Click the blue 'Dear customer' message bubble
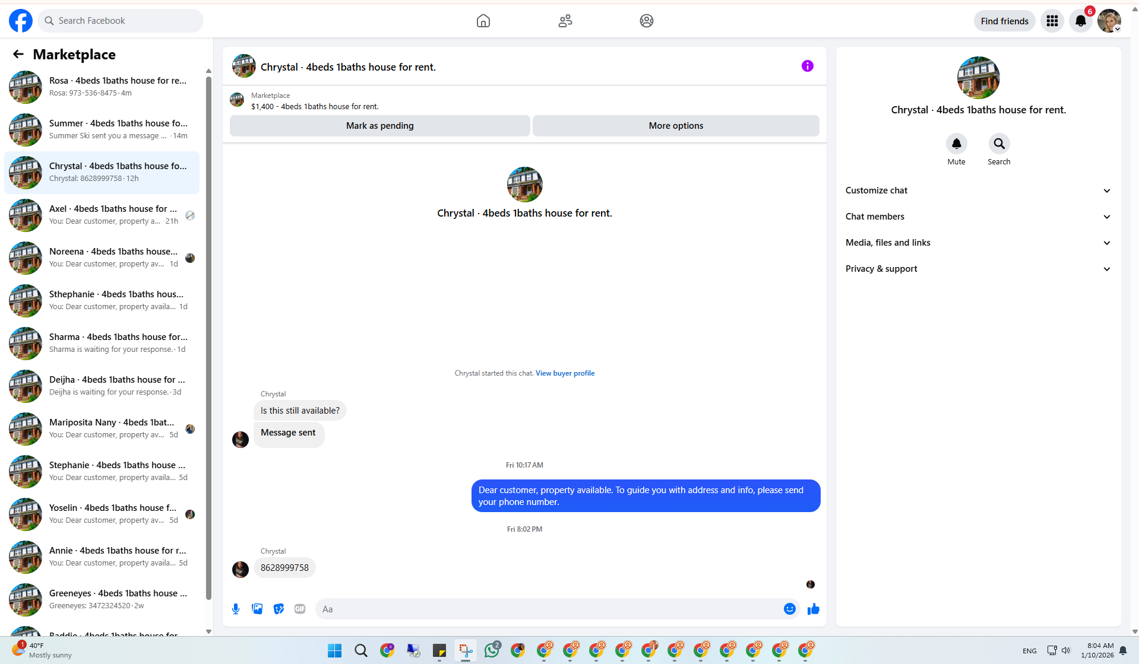 [x=646, y=496]
